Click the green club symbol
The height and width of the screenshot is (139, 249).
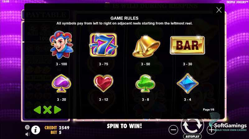[x=145, y=83]
